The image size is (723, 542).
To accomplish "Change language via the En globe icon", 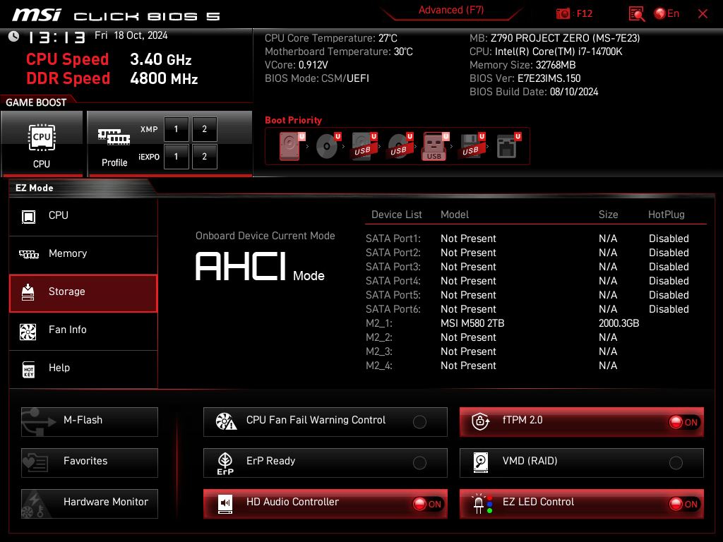I will [667, 14].
